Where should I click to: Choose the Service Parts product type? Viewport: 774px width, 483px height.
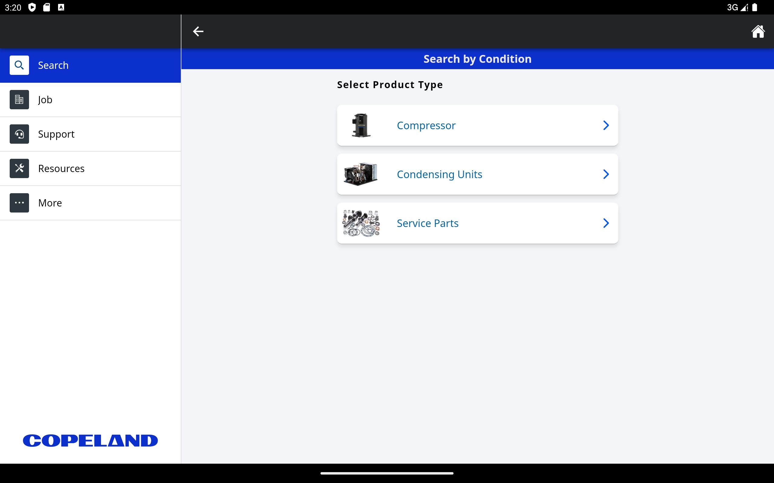427,223
